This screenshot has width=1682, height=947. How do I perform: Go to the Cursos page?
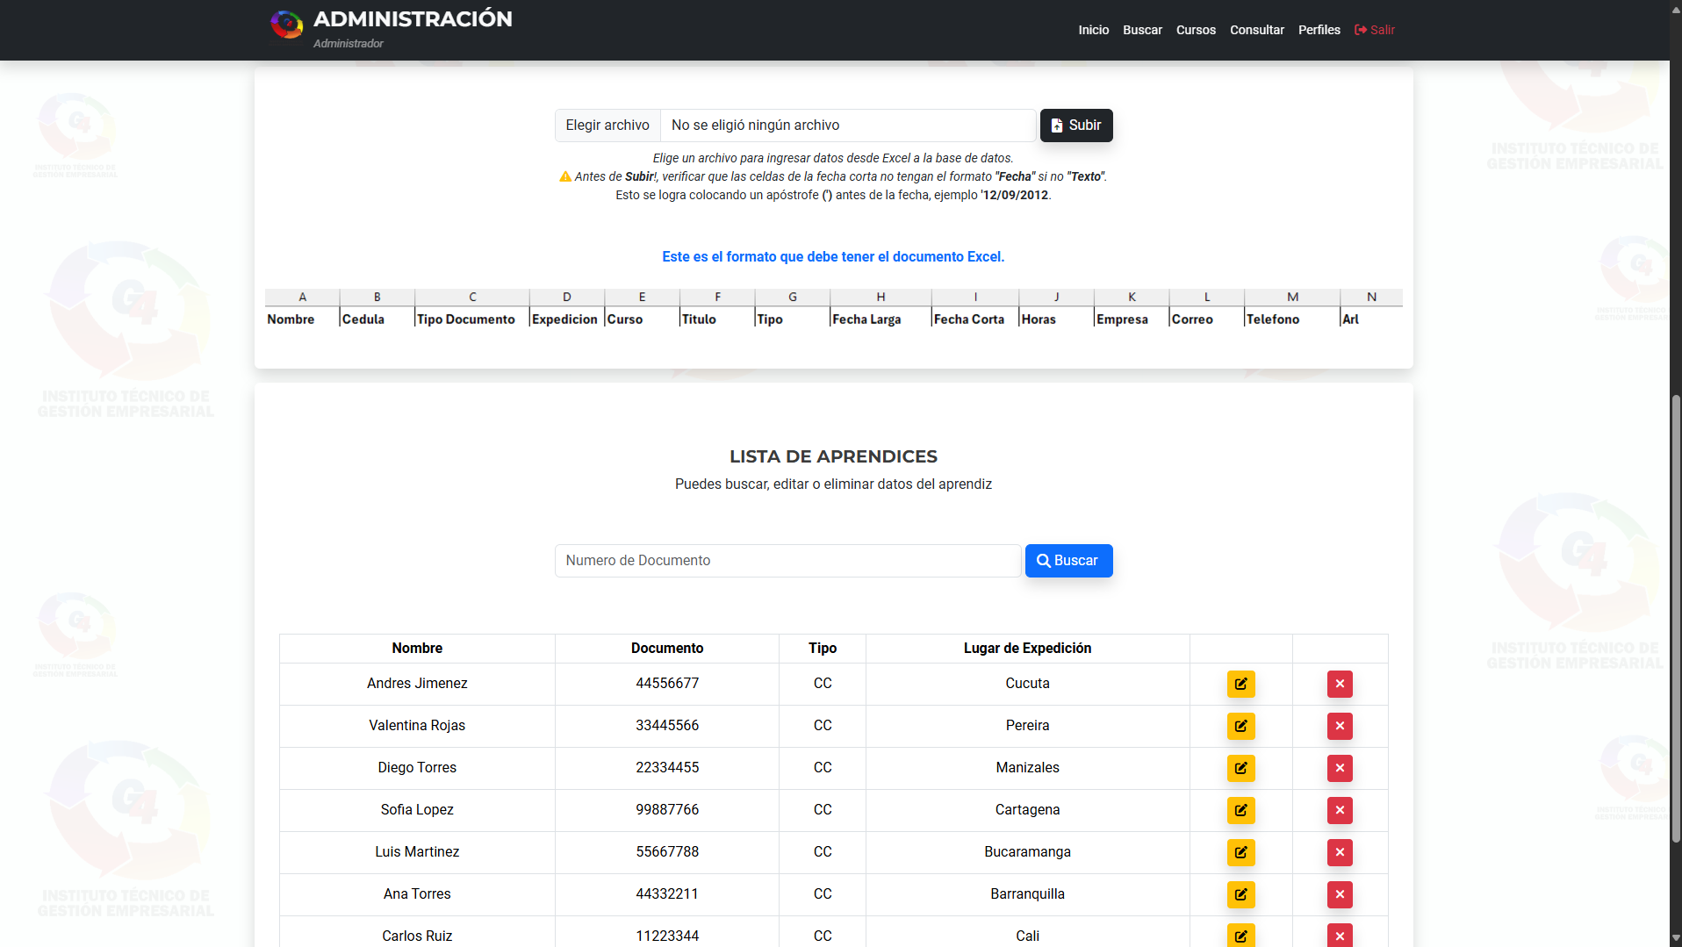pyautogui.click(x=1196, y=30)
